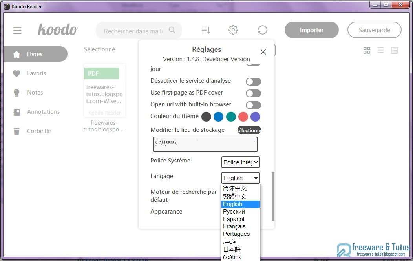The width and height of the screenshot is (413, 261).
Task: Click the sync refresh icon
Action: tap(263, 30)
